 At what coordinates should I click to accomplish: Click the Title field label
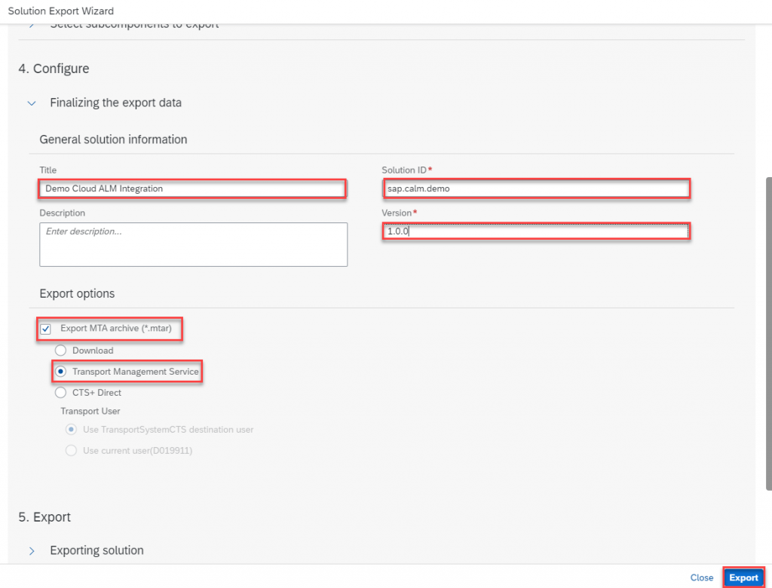(47, 170)
